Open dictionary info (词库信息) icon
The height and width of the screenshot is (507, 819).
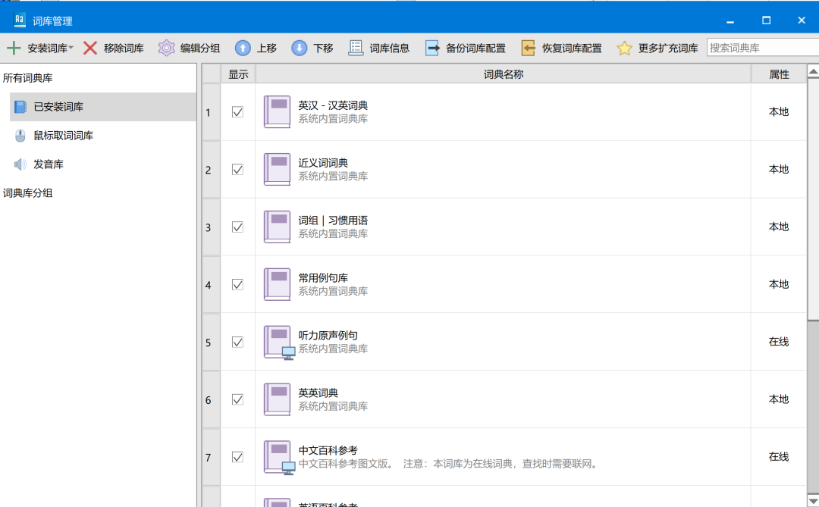click(x=356, y=48)
